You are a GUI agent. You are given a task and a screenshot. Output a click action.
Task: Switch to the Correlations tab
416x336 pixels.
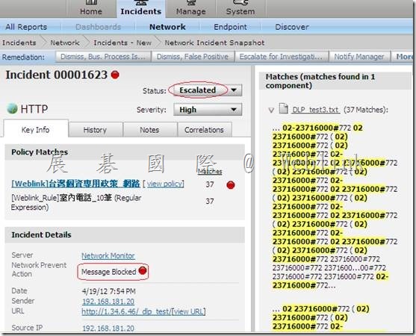tap(204, 130)
